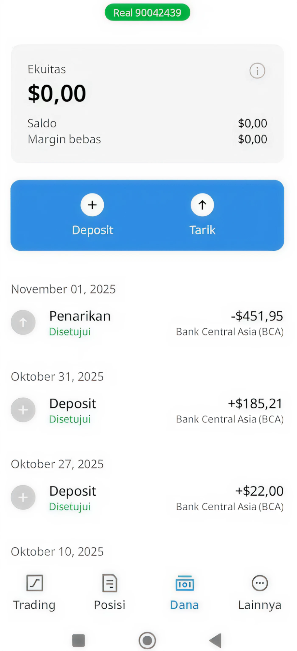Open account selector Real 90042439
The height and width of the screenshot is (651, 297).
tap(147, 12)
